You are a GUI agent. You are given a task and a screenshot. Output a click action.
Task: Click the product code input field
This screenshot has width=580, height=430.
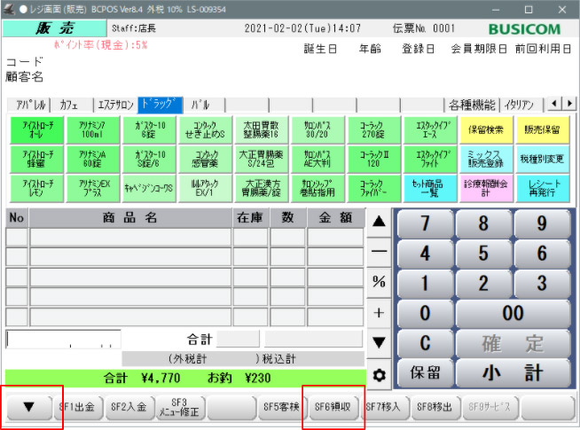(x=62, y=339)
